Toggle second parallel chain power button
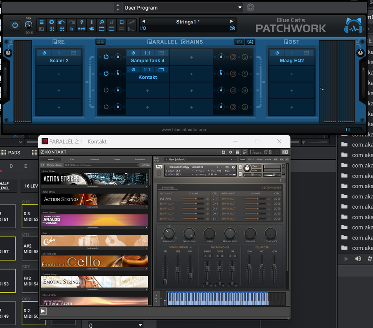This screenshot has width=373, height=328. point(106,73)
